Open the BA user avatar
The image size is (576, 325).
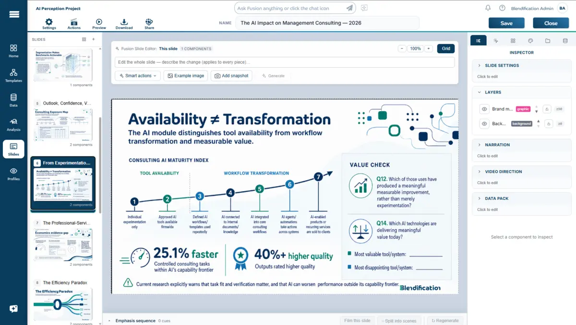(562, 8)
